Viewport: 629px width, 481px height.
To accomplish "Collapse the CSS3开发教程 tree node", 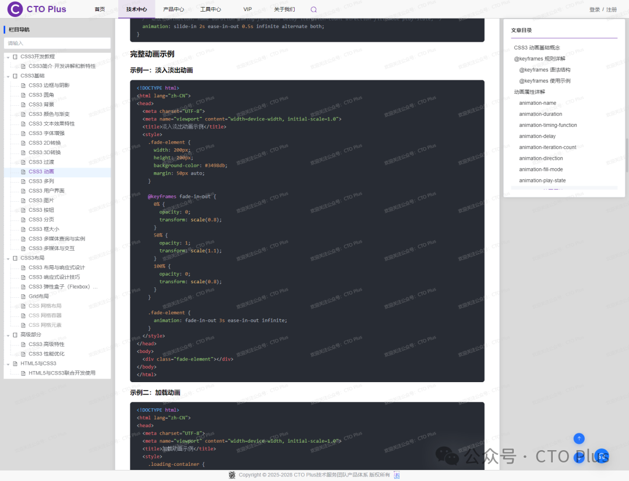I will [x=8, y=57].
